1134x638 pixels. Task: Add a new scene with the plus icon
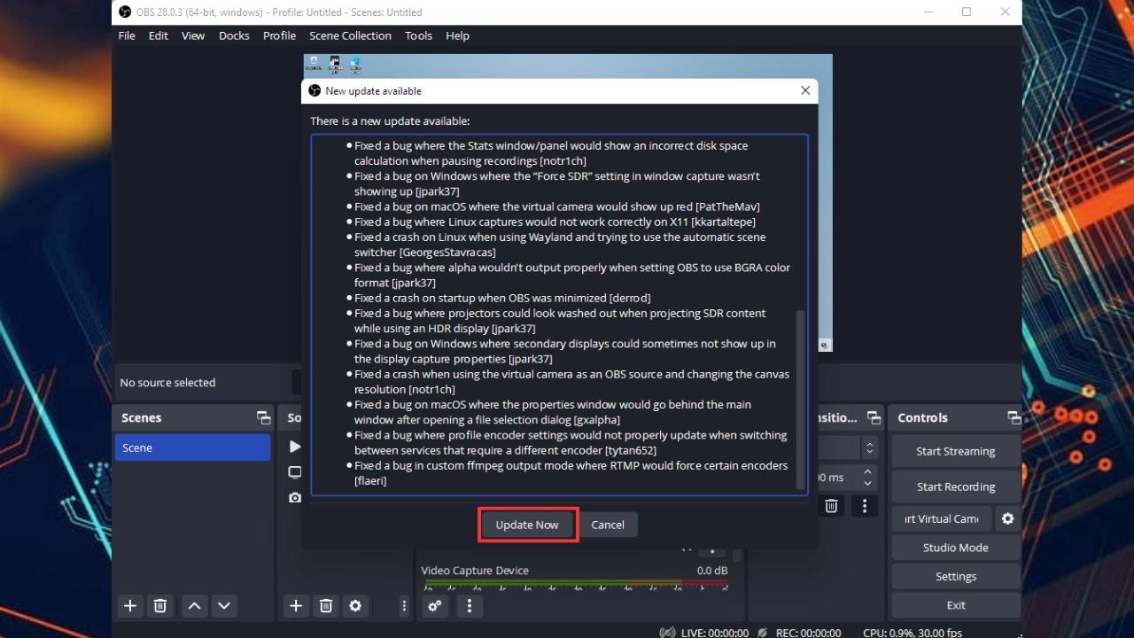coord(129,605)
